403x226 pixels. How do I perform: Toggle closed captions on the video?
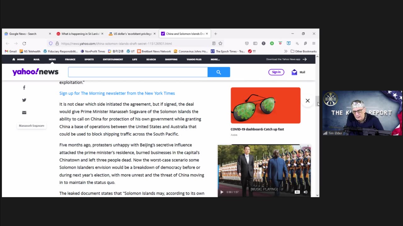(x=297, y=192)
